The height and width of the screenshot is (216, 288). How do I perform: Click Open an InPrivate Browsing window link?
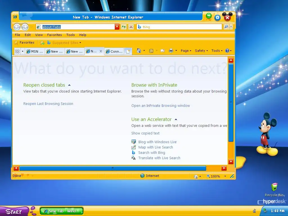(161, 106)
